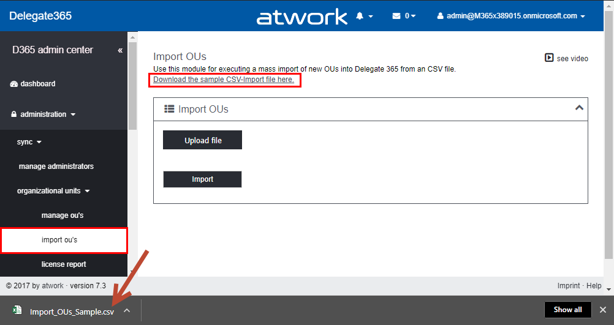Viewport: 614px width, 325px height.
Task: Click Show all downloads button
Action: [568, 310]
